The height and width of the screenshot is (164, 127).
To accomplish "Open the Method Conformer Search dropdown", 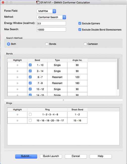I will [51, 17].
